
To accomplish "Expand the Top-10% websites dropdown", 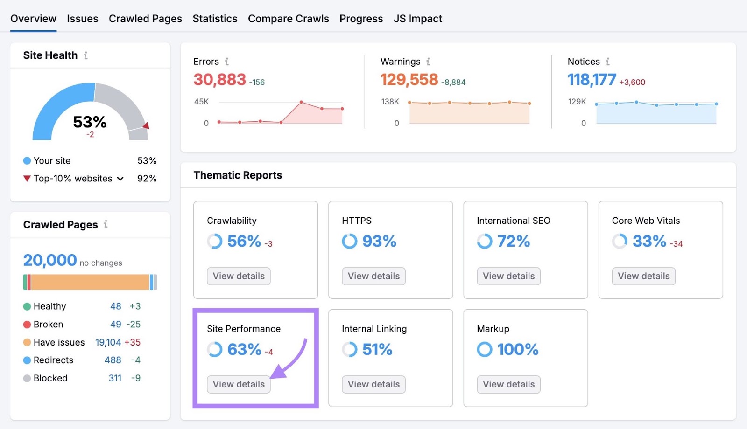I will pos(120,178).
